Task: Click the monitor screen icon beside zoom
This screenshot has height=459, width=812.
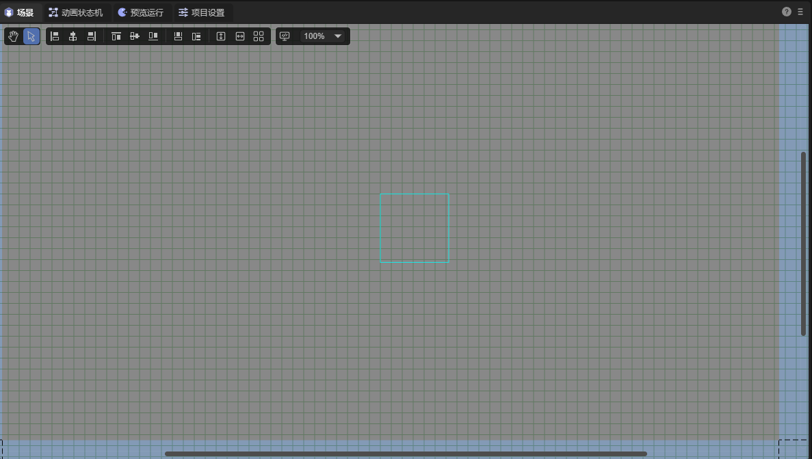Action: click(x=285, y=36)
